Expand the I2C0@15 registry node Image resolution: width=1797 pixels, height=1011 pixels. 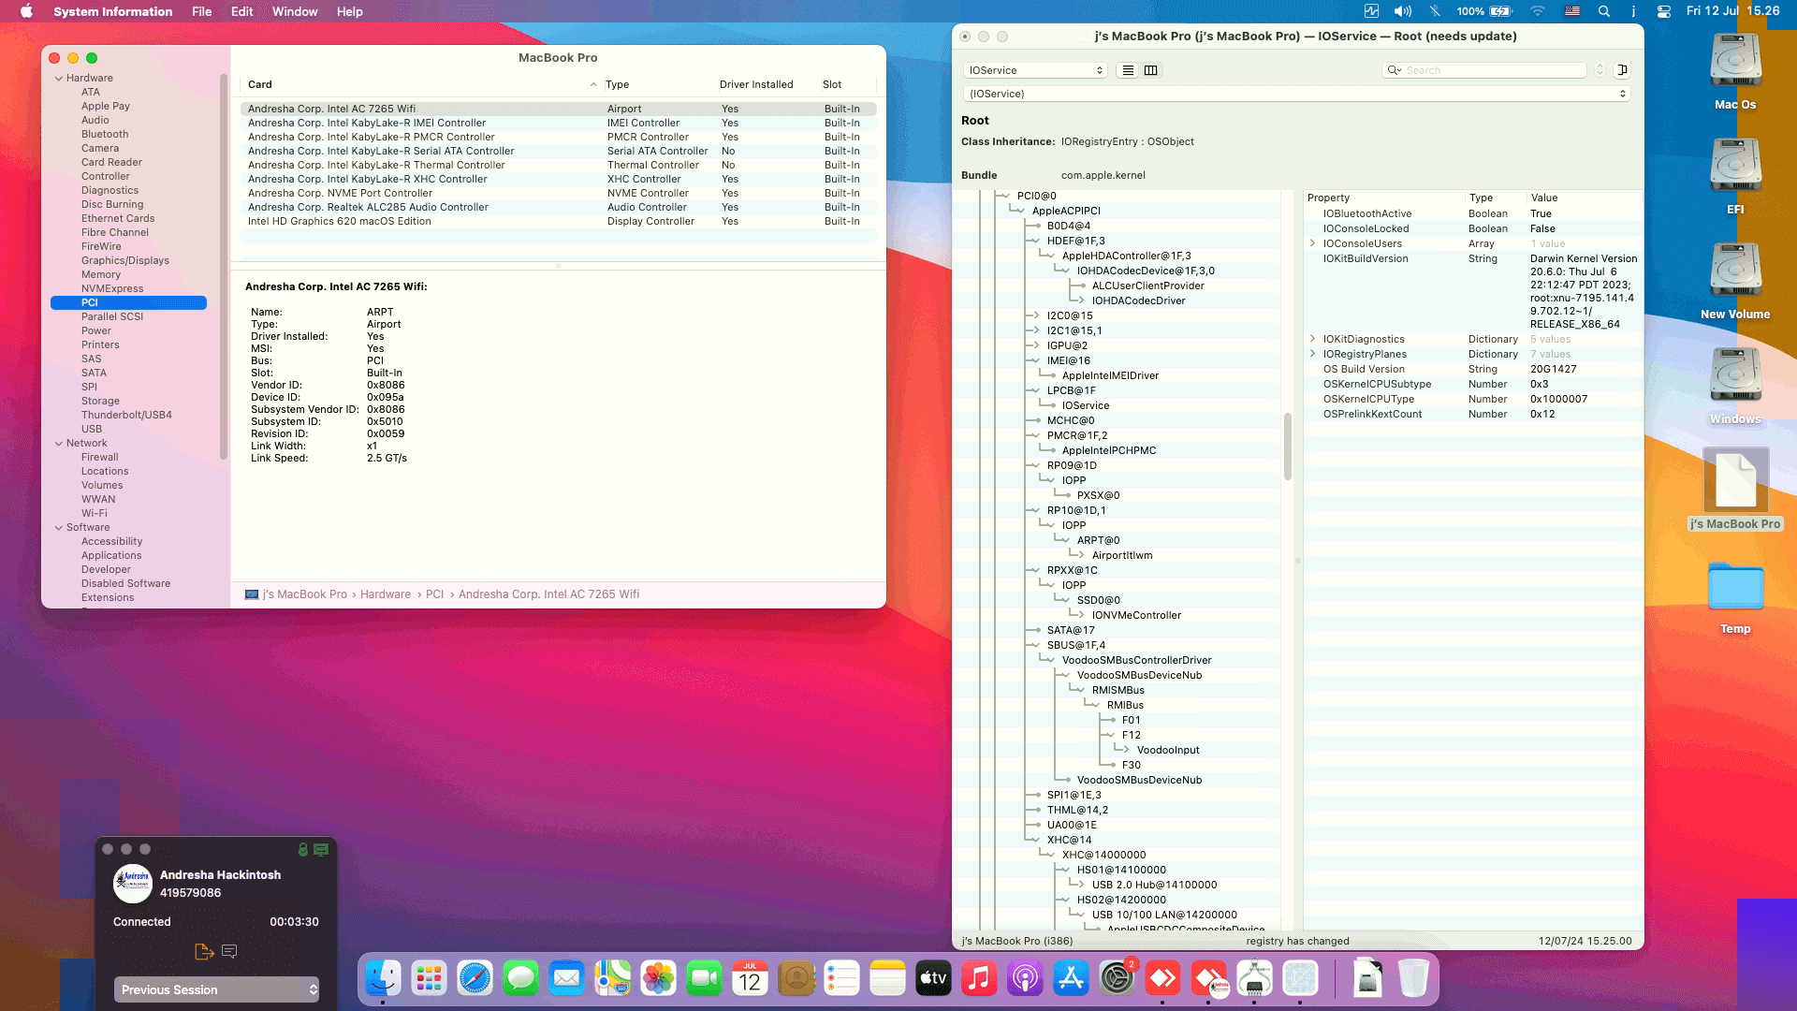click(1035, 315)
